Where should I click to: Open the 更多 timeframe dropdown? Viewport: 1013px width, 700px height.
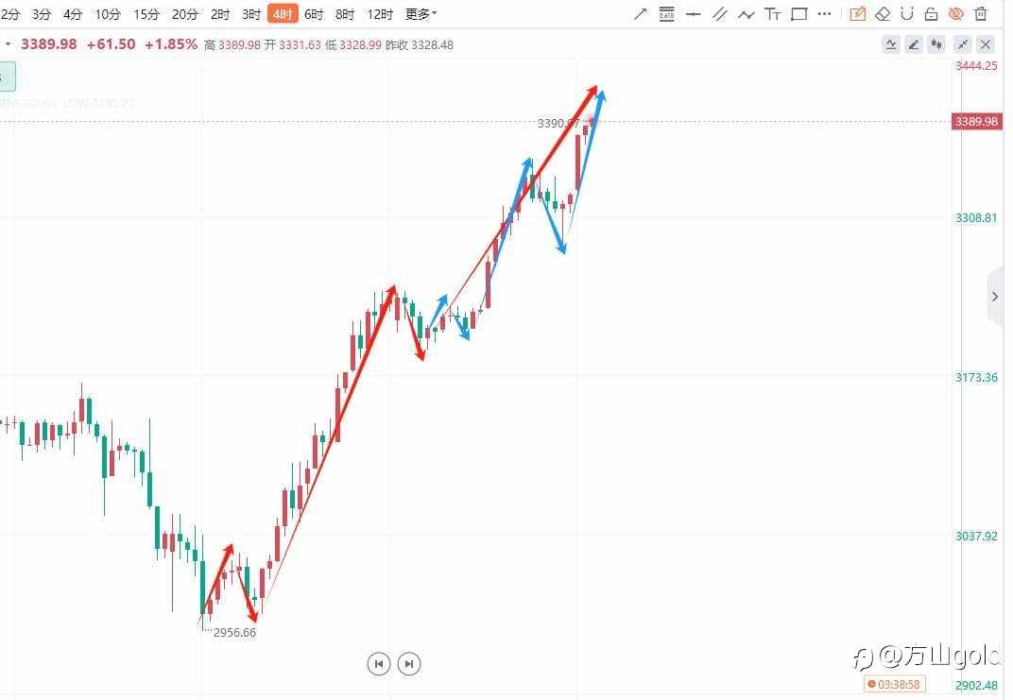click(421, 13)
